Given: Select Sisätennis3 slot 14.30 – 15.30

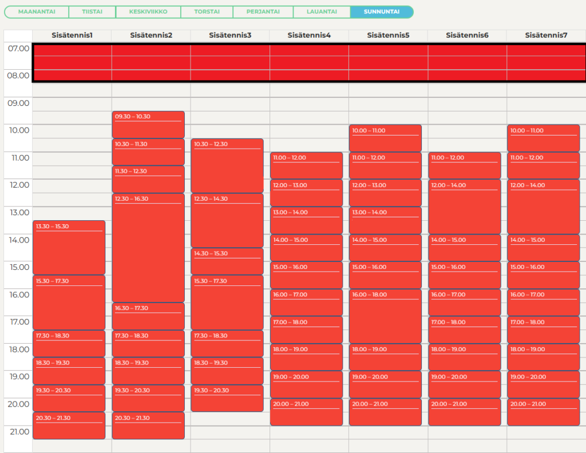Looking at the screenshot, I should [227, 261].
